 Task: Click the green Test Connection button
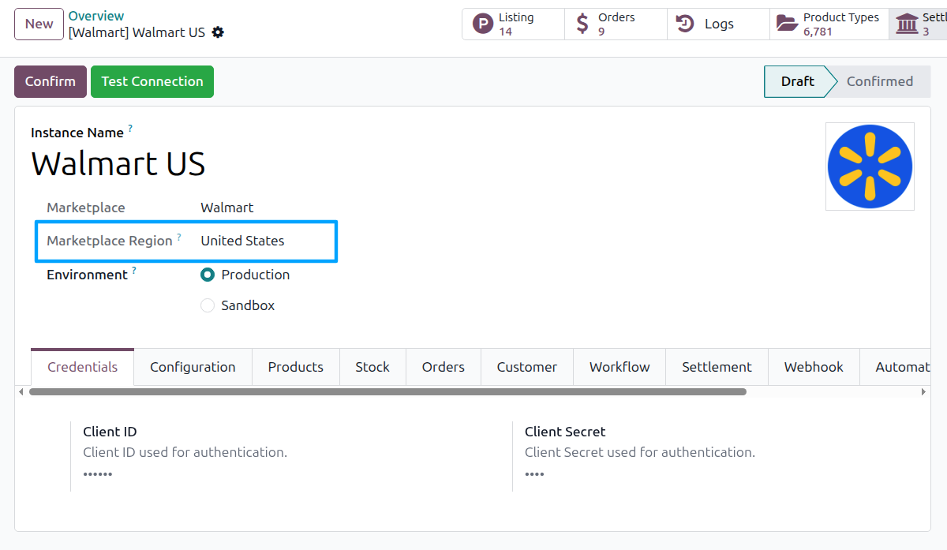click(152, 81)
